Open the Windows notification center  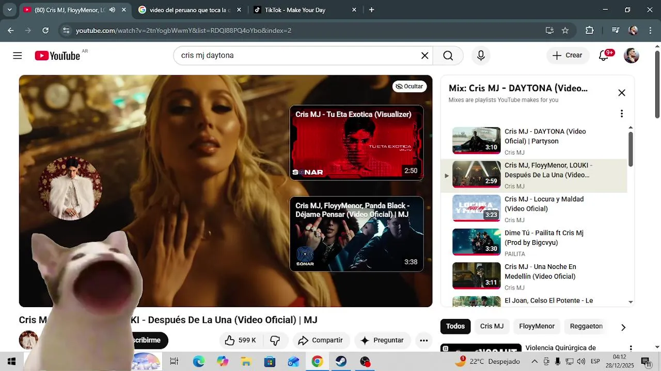pyautogui.click(x=646, y=361)
